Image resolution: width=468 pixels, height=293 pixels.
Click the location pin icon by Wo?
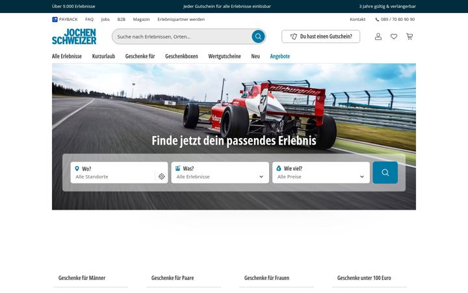point(77,169)
